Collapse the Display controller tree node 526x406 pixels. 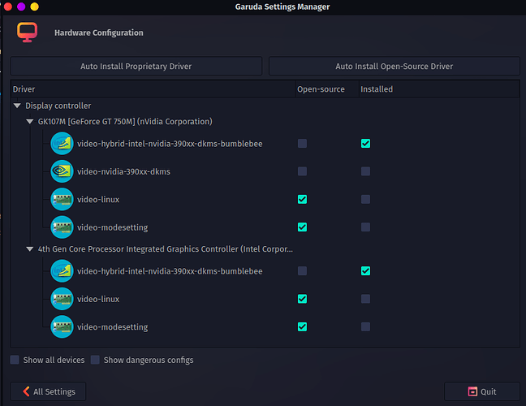(x=17, y=106)
